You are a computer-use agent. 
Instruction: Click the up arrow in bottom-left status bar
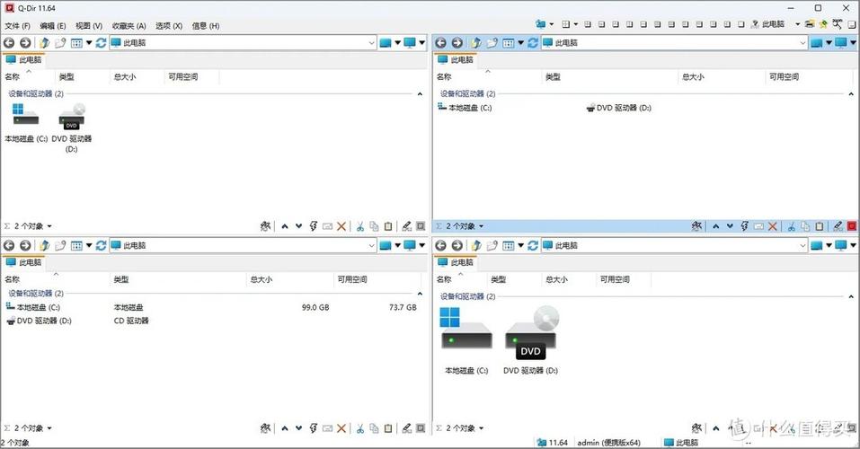click(285, 428)
